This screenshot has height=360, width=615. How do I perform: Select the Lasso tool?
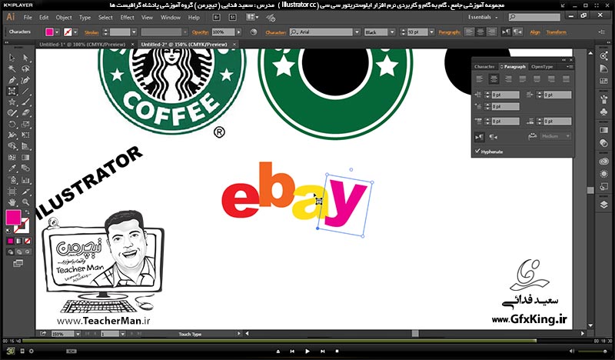pyautogui.click(x=25, y=68)
